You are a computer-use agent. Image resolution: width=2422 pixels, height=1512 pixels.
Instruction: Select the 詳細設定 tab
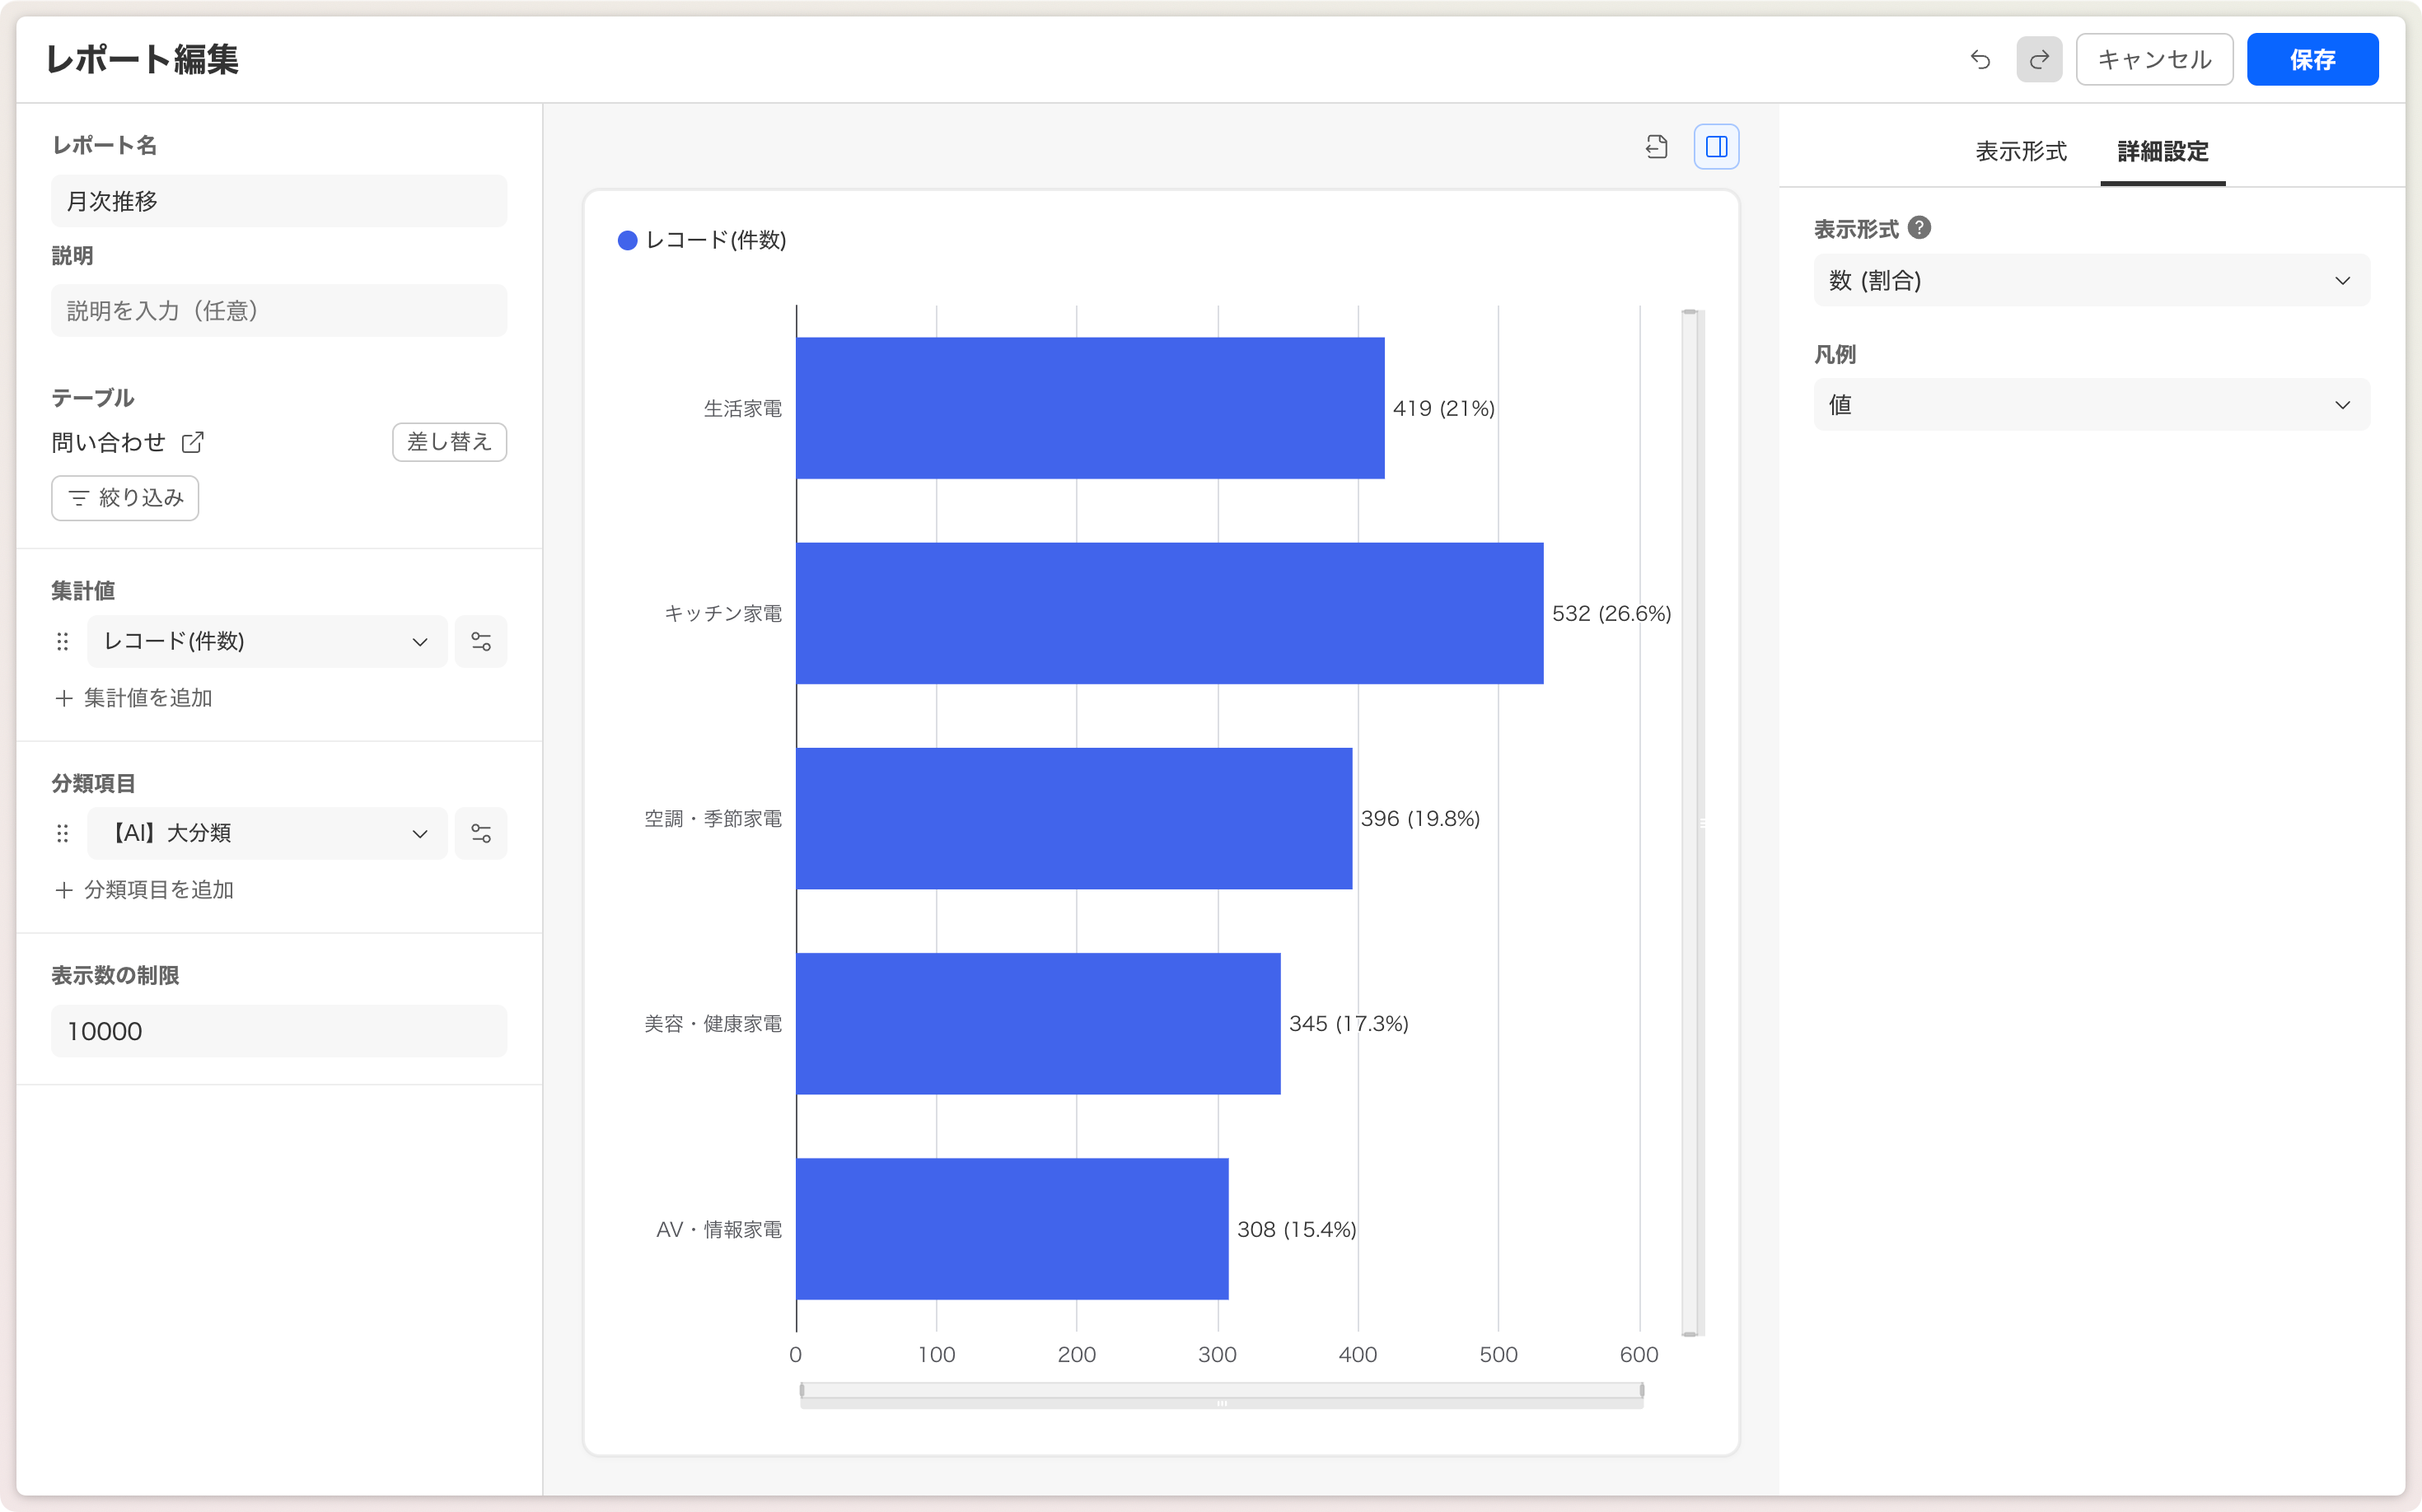pyautogui.click(x=2162, y=151)
